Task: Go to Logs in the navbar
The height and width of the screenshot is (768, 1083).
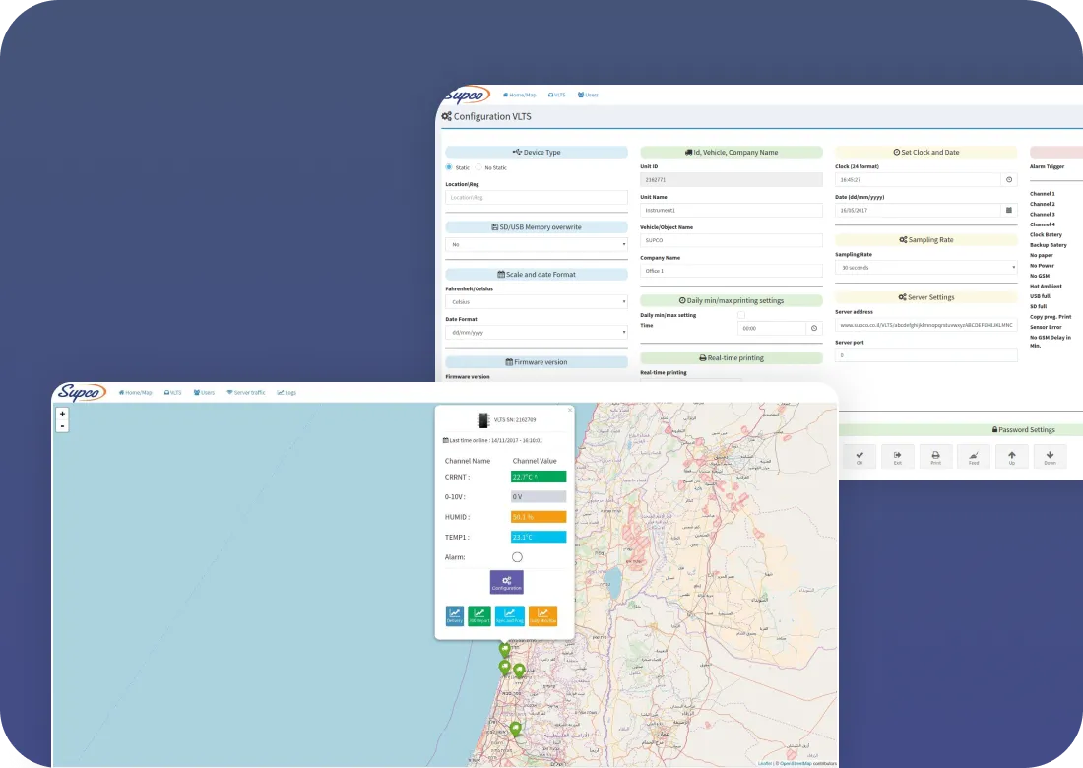Action: pyautogui.click(x=287, y=392)
